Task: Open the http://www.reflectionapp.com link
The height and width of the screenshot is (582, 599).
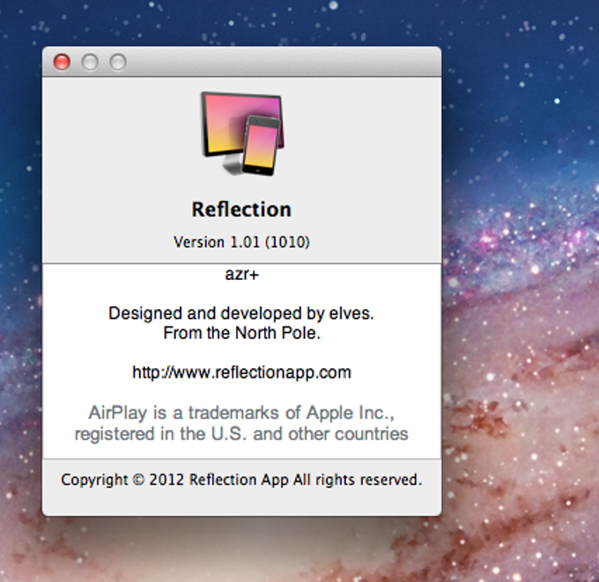Action: [x=241, y=372]
